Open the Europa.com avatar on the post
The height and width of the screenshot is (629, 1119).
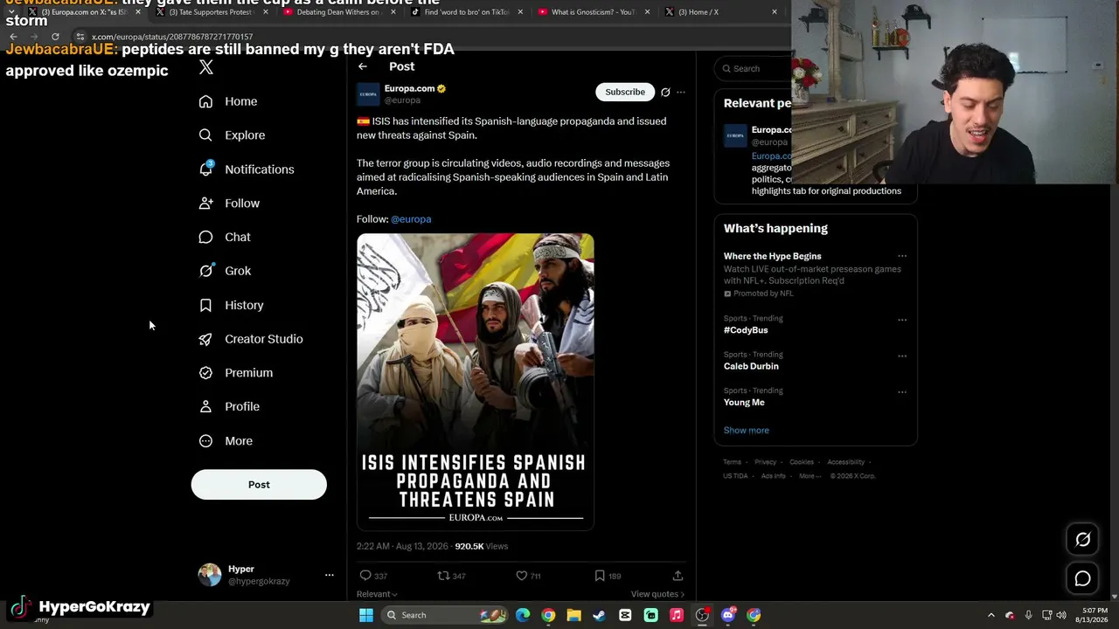368,94
